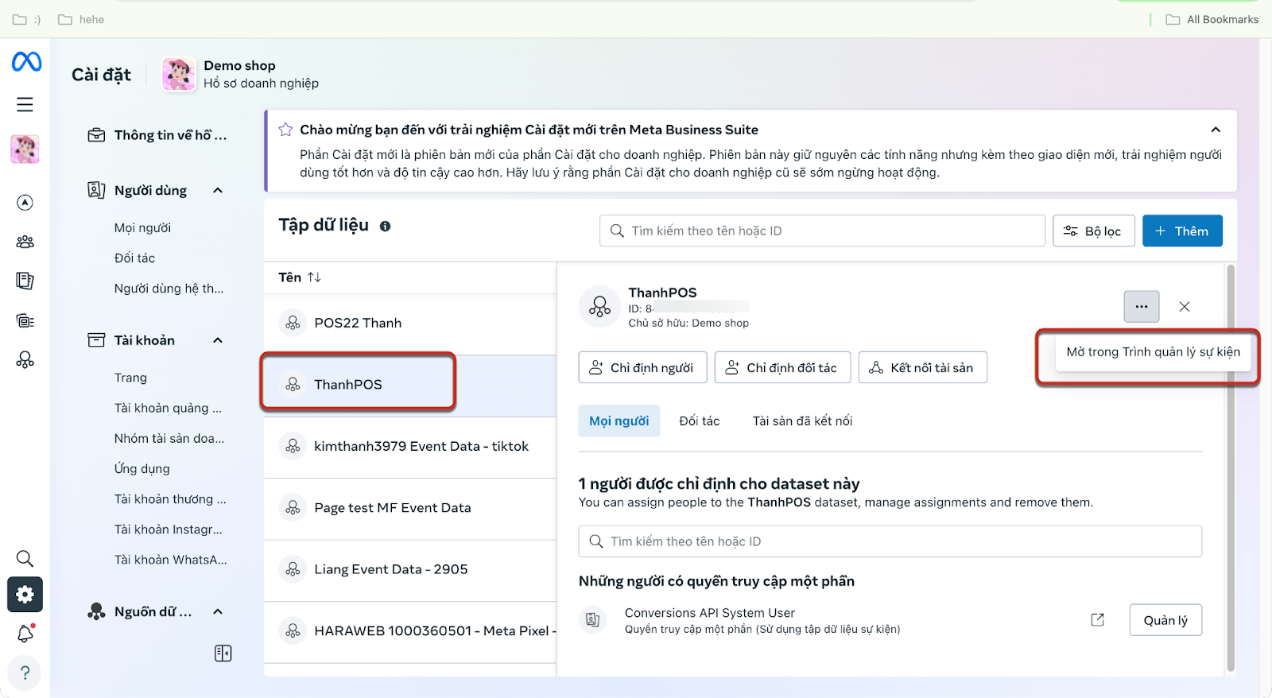Image resolution: width=1272 pixels, height=698 pixels.
Task: Click the Chỉ định người button
Action: coord(642,368)
